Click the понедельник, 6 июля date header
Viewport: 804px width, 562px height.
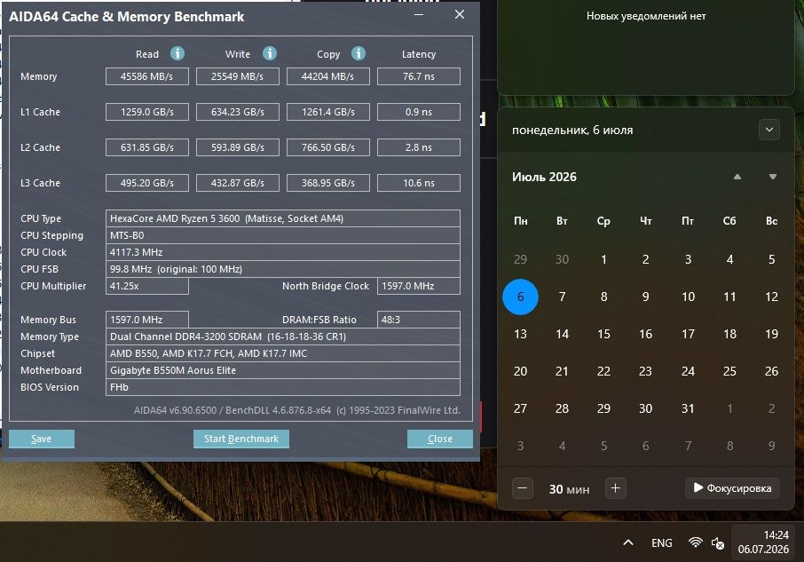tap(572, 131)
